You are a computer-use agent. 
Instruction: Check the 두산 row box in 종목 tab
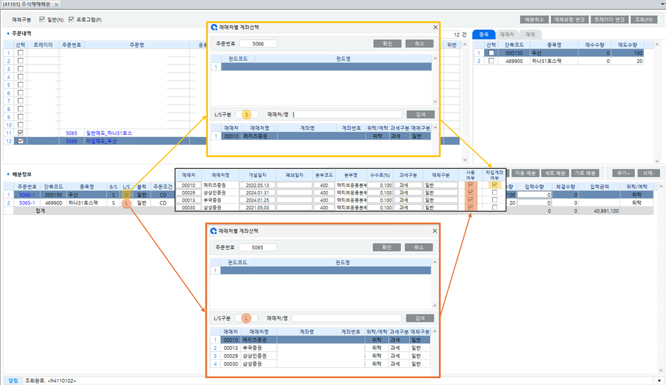(491, 53)
